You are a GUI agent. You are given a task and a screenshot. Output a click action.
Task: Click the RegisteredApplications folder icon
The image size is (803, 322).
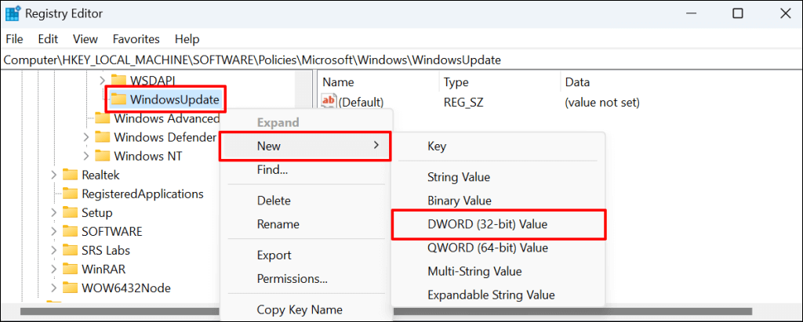click(x=71, y=194)
